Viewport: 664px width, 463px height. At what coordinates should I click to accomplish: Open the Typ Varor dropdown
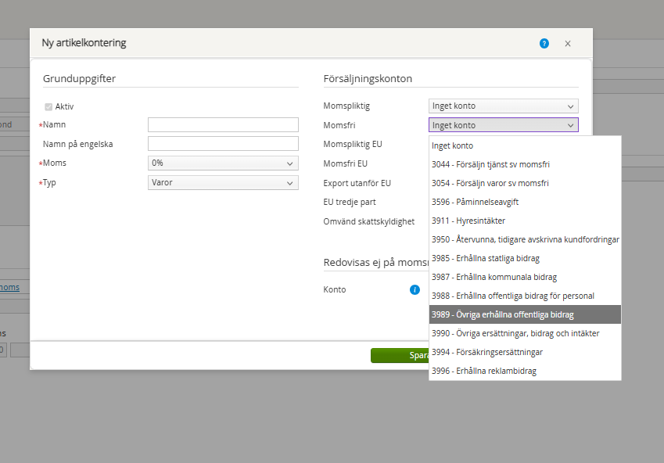click(223, 182)
